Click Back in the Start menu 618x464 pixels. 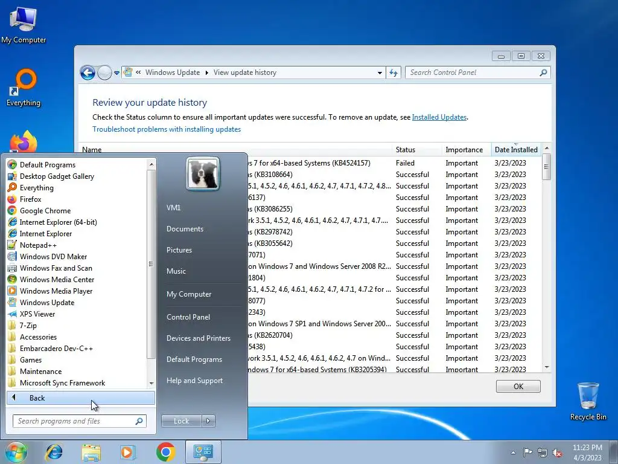(80, 398)
